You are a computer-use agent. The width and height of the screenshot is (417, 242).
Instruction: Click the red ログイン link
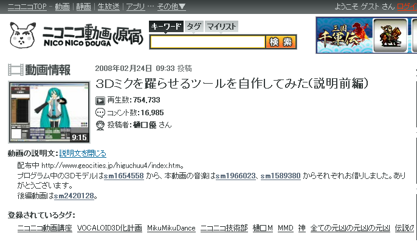click(407, 6)
